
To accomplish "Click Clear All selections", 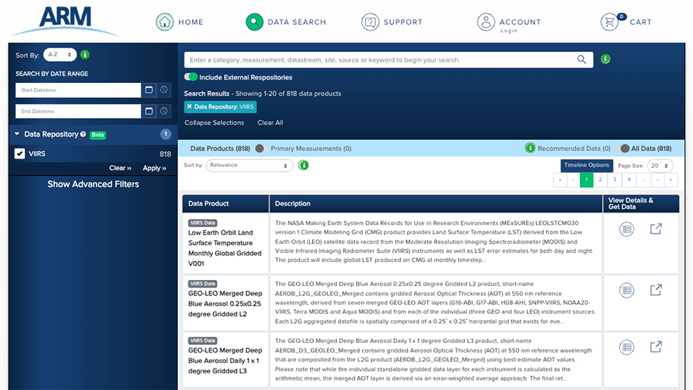I will (x=270, y=123).
